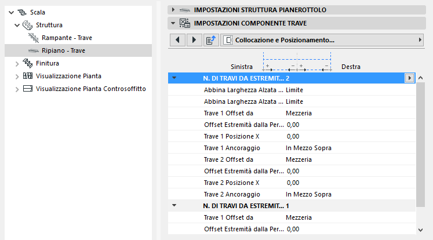Expand the Finitura tree node
The height and width of the screenshot is (240, 433).
coord(17,63)
